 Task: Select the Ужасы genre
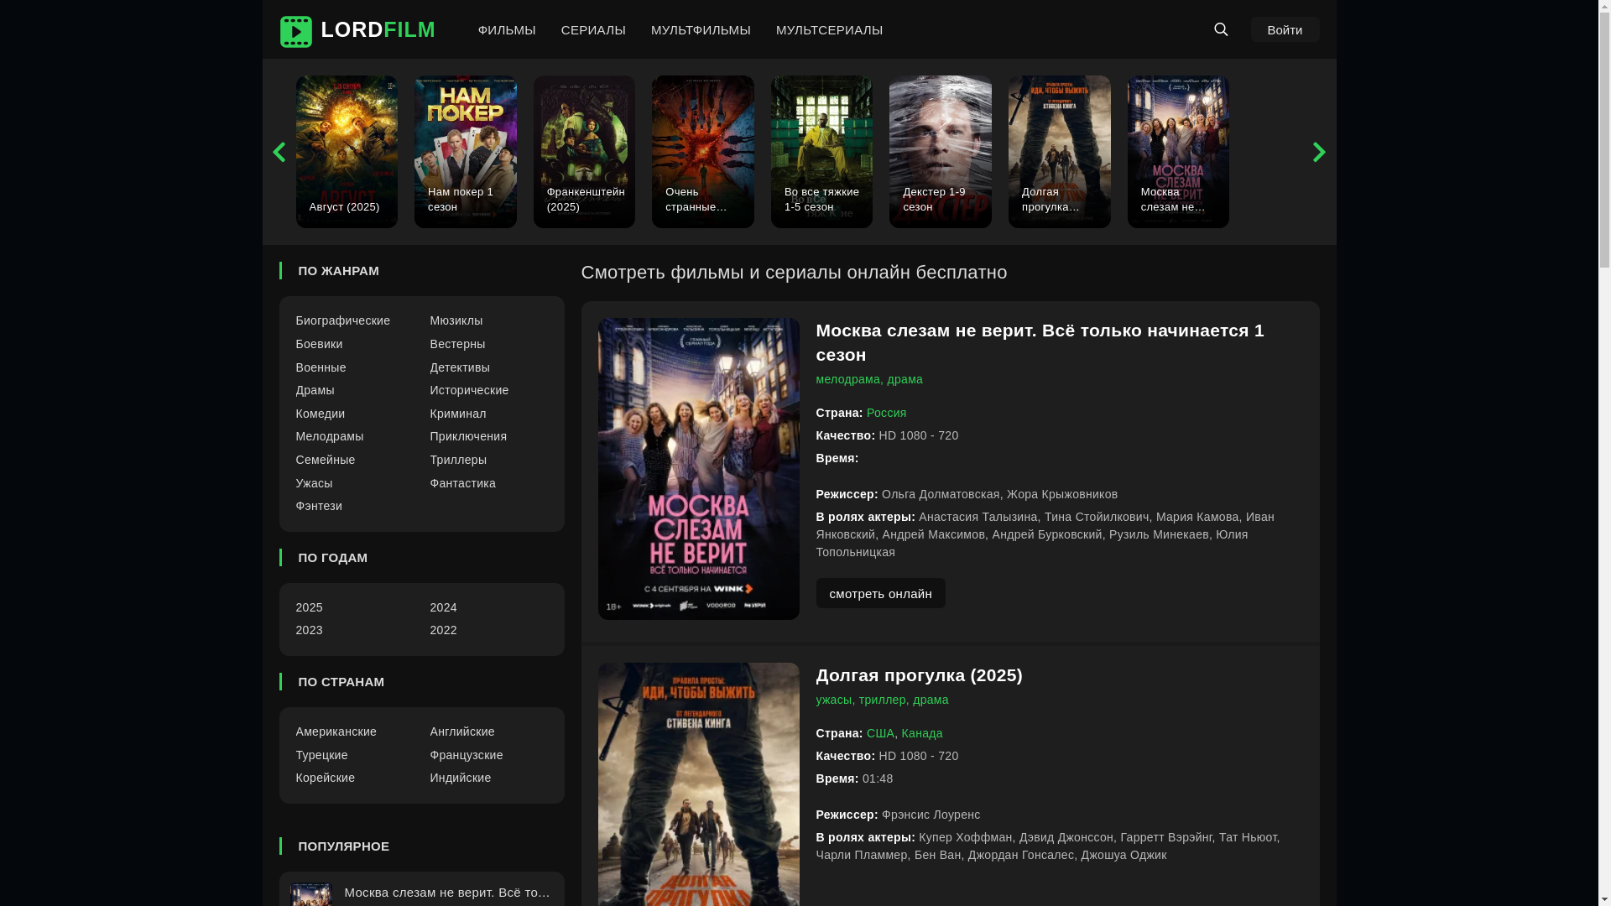click(314, 483)
